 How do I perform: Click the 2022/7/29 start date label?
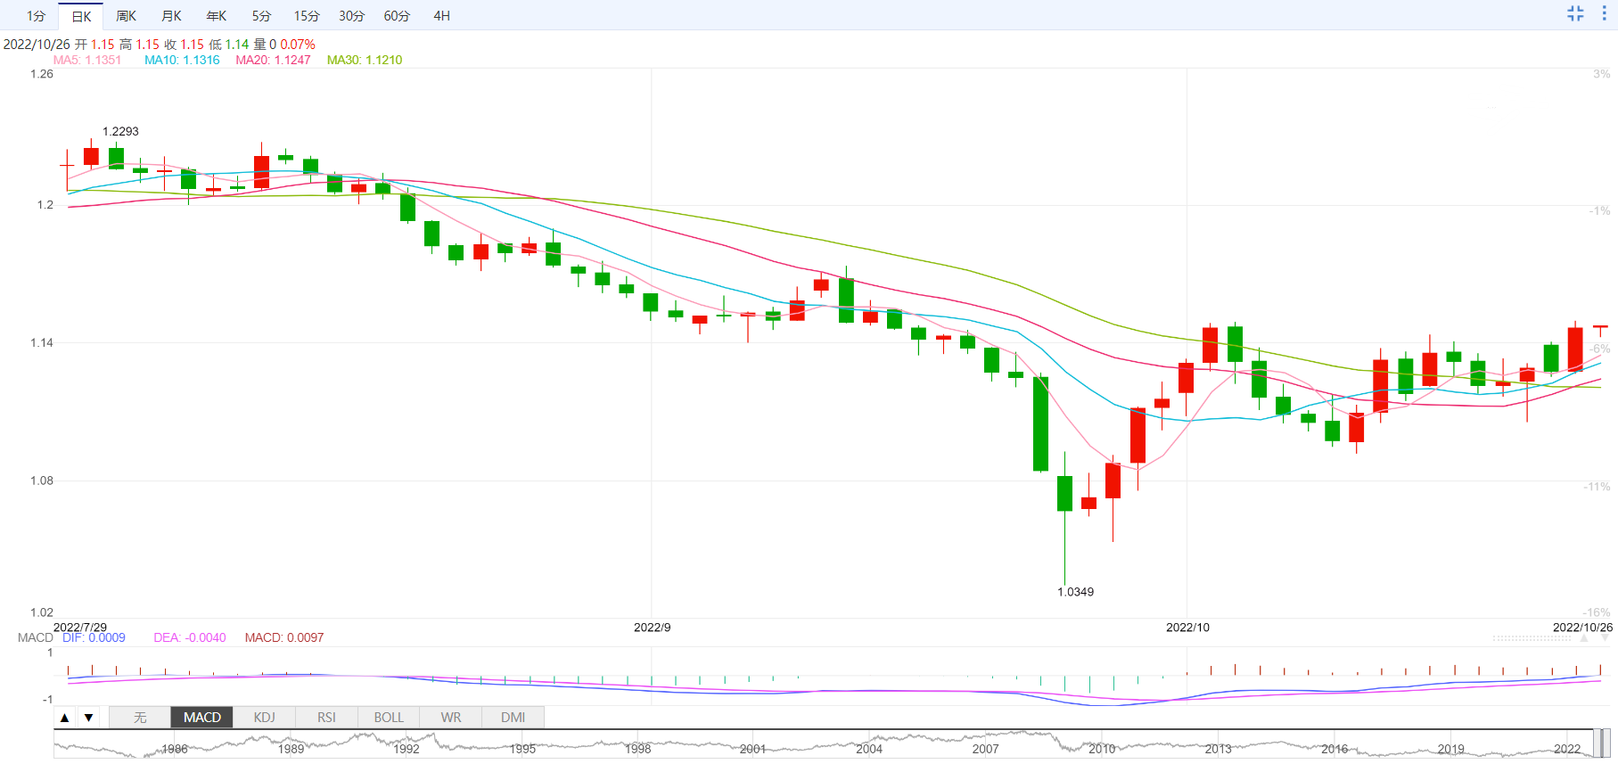click(x=80, y=628)
